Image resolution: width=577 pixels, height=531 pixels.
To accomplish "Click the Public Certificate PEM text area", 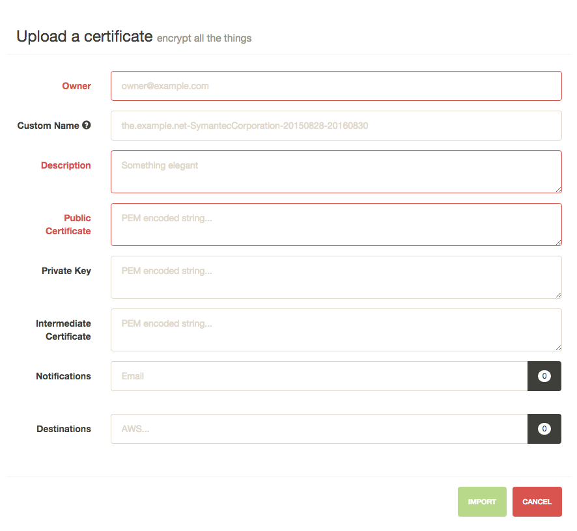I will pos(336,225).
